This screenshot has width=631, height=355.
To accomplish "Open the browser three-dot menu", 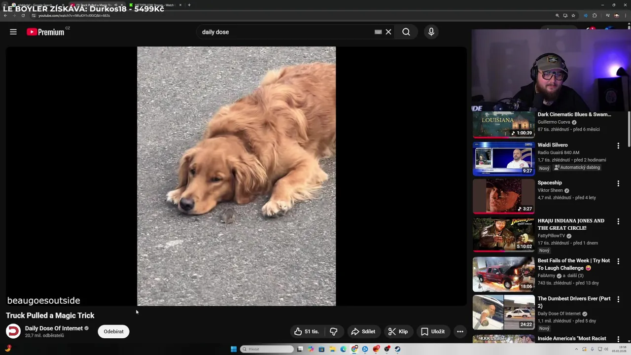I will point(626,15).
